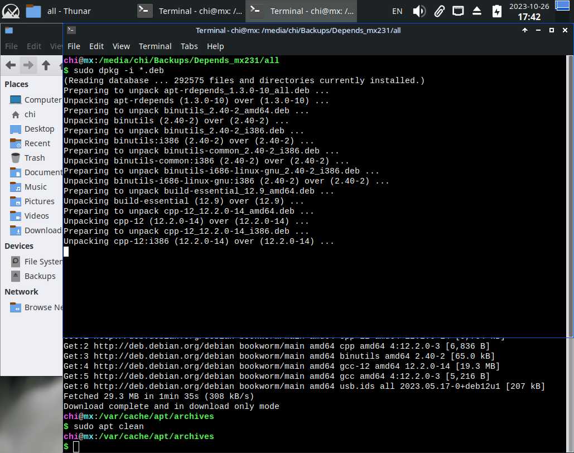
Task: Click the Music folder icon in sidebar
Action: click(16, 187)
